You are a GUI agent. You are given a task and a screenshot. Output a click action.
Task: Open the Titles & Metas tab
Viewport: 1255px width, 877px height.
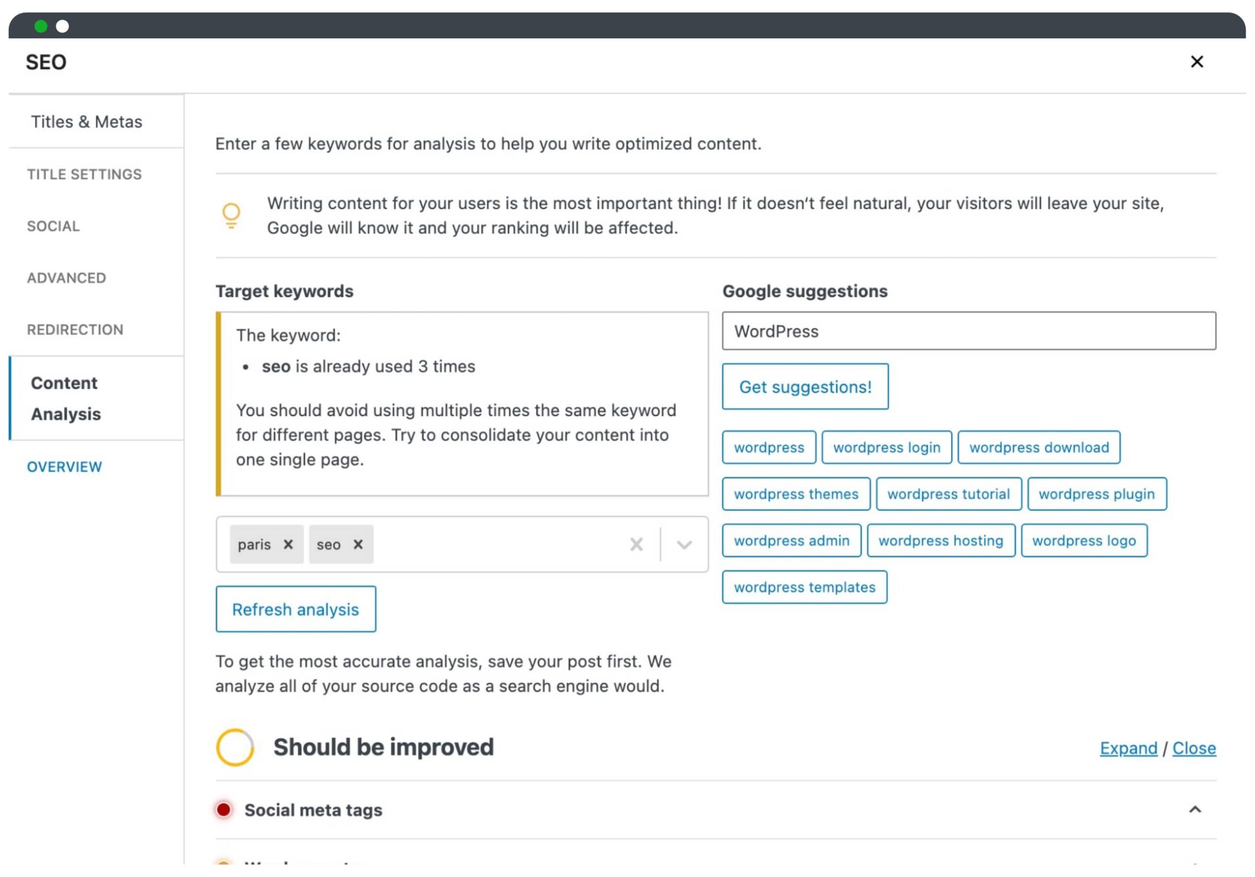pos(86,122)
